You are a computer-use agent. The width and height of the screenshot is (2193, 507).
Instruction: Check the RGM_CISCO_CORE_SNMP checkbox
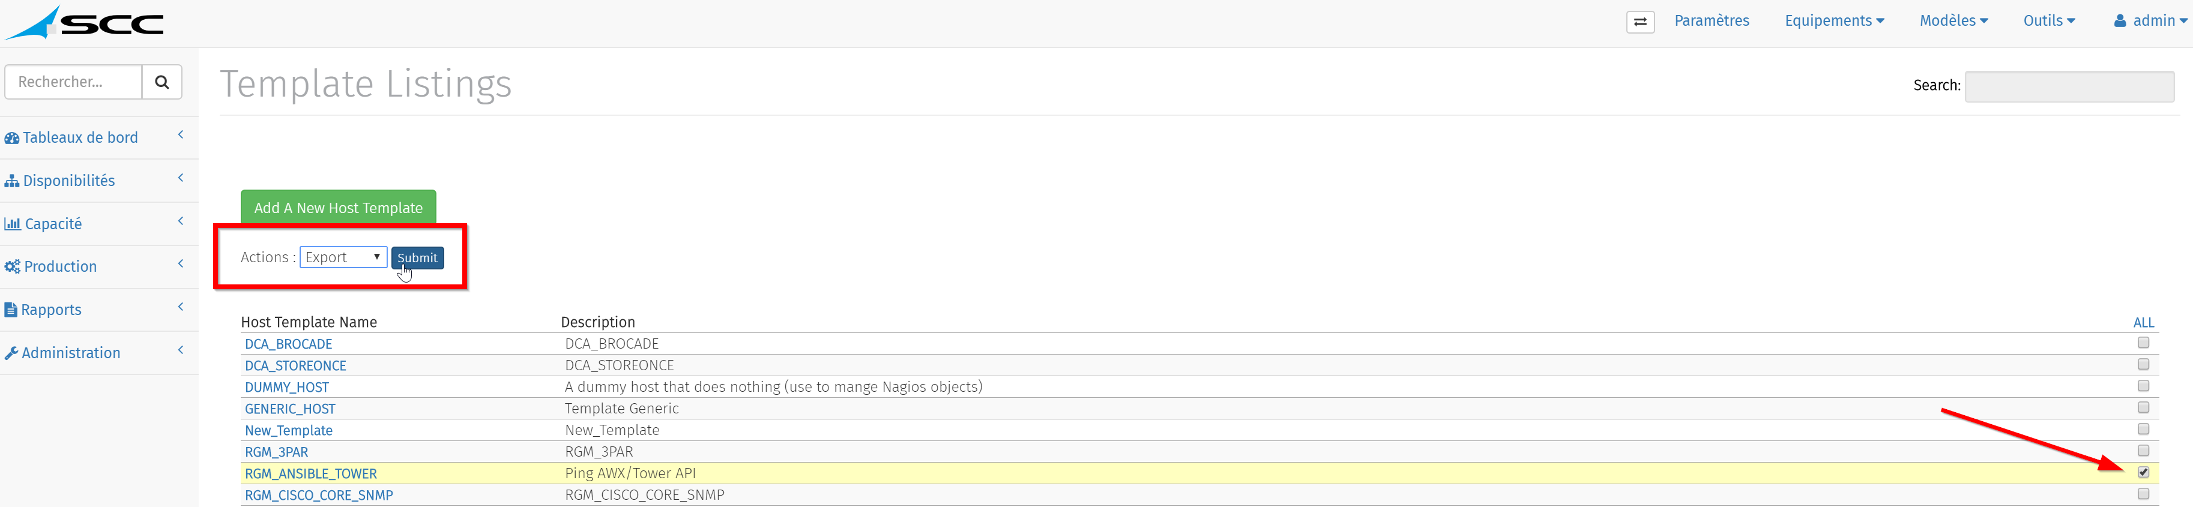2143,494
